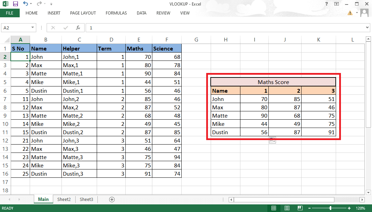
Task: Click vertical scrollbar down arrow
Action: tap(368, 193)
